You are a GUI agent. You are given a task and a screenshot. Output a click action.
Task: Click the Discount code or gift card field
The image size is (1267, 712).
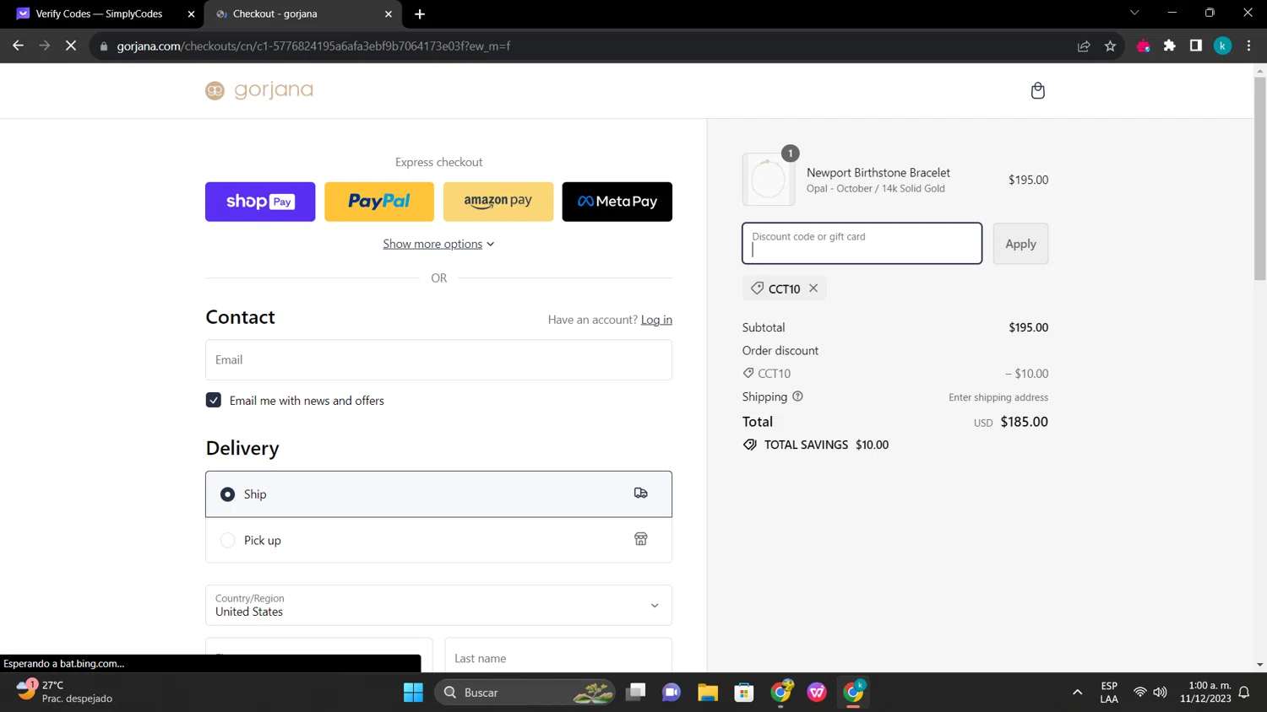tap(862, 243)
